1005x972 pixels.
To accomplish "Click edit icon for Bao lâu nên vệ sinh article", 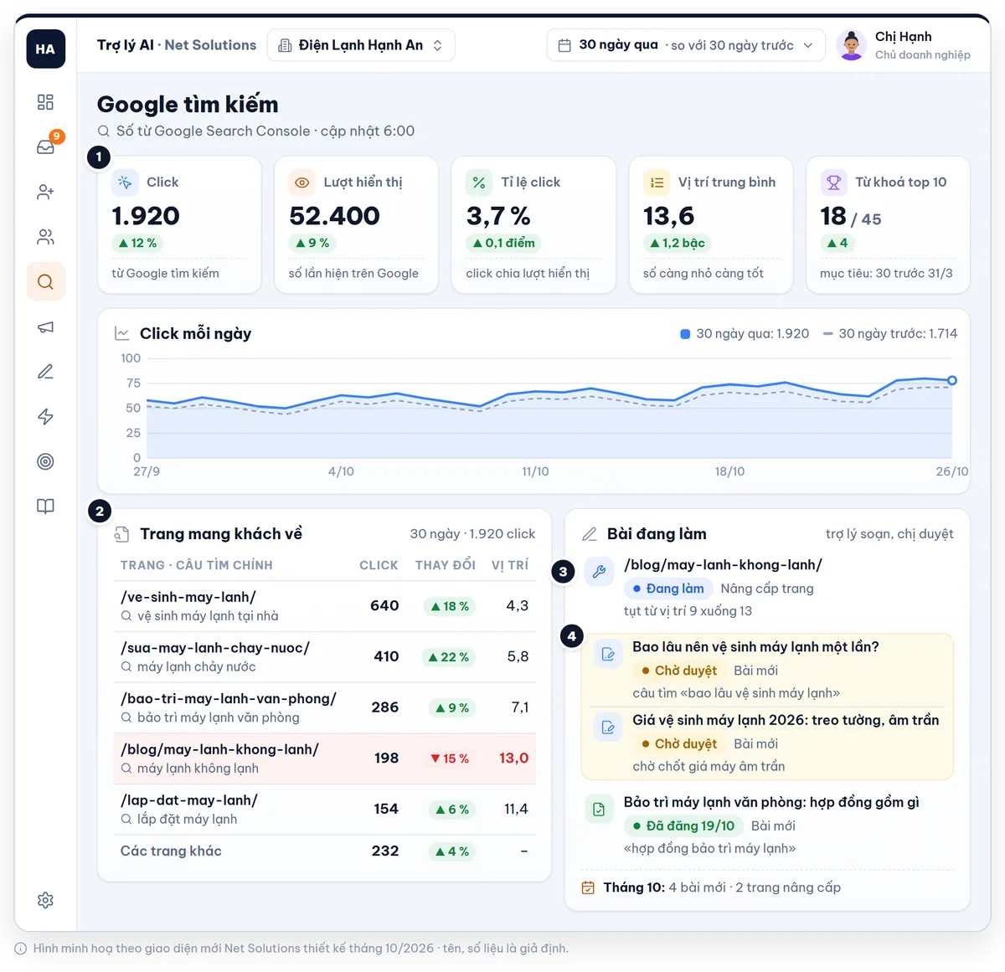I will 608,654.
